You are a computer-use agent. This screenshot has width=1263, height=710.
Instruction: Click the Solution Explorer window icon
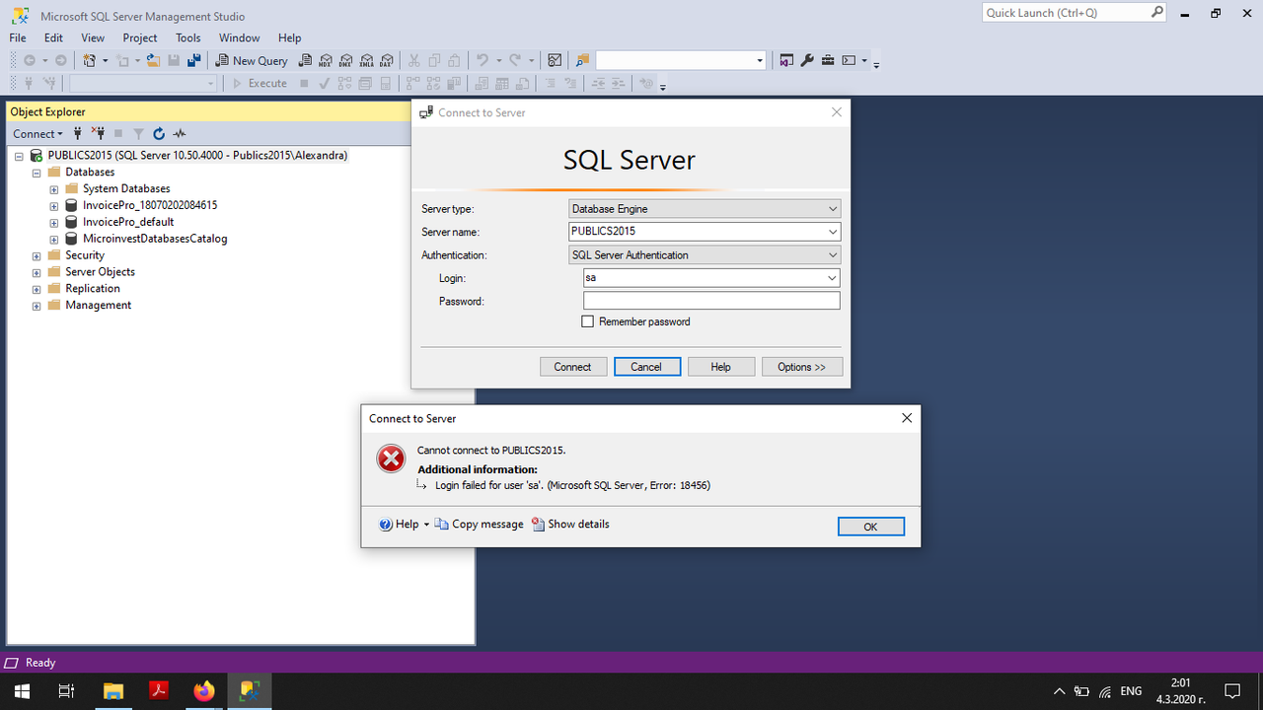point(785,60)
